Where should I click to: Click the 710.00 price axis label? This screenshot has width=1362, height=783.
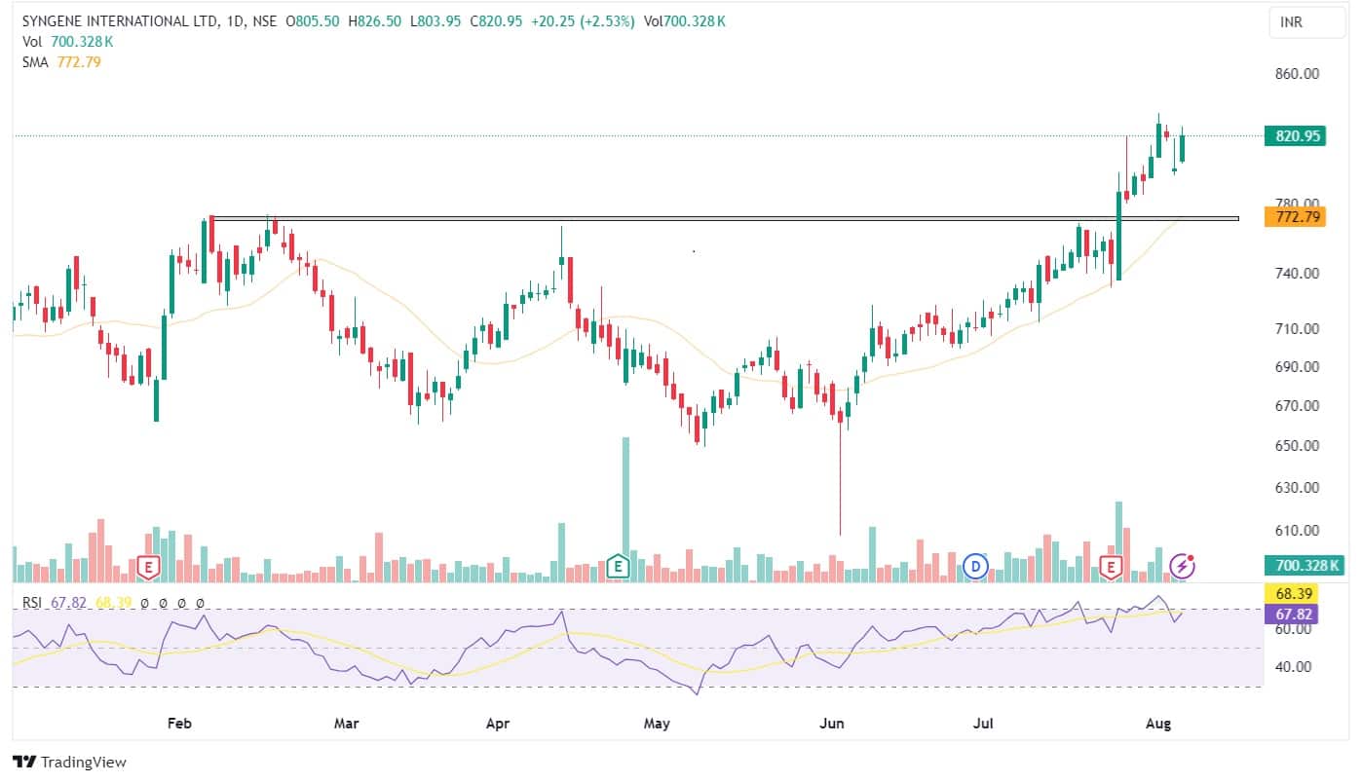(x=1298, y=328)
